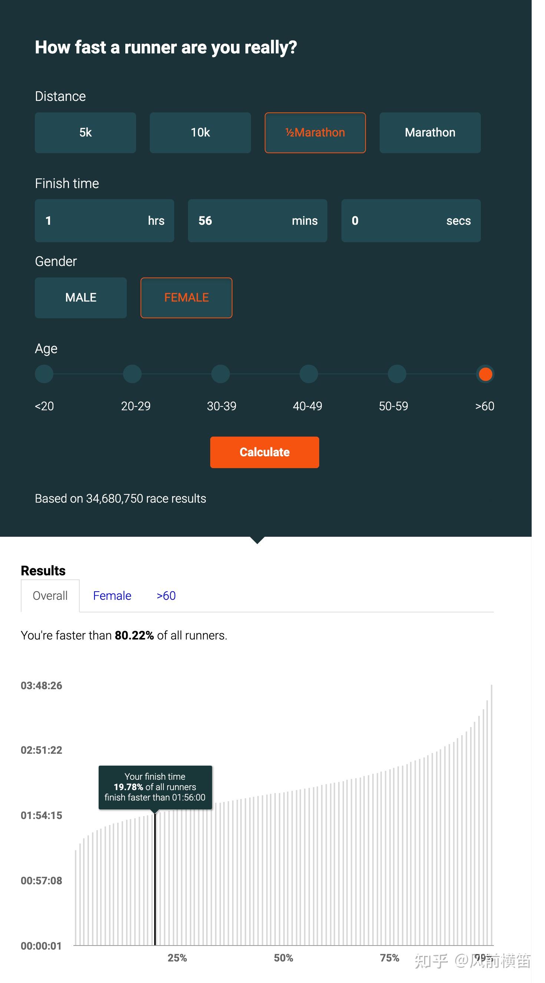Screen dimensions: 545x983
Task: Set age to the 30-39 dot
Action: [221, 374]
